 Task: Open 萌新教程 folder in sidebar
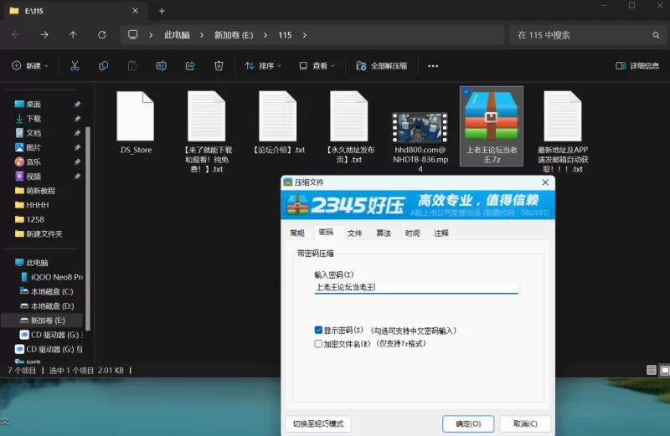coord(40,191)
